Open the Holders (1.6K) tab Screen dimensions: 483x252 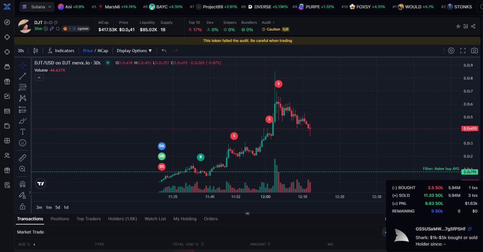122,219
